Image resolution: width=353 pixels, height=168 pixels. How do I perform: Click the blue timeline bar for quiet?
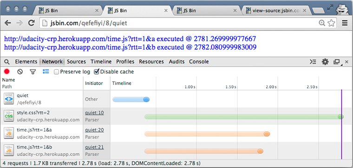coord(131,100)
